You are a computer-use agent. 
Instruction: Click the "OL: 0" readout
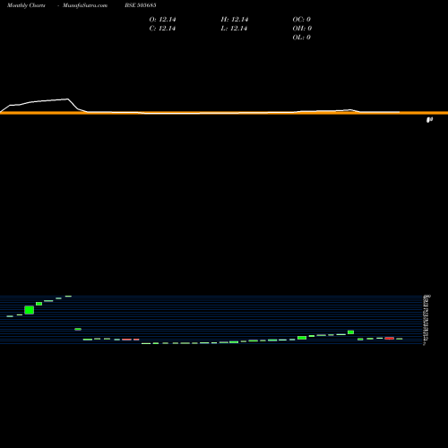(302, 38)
